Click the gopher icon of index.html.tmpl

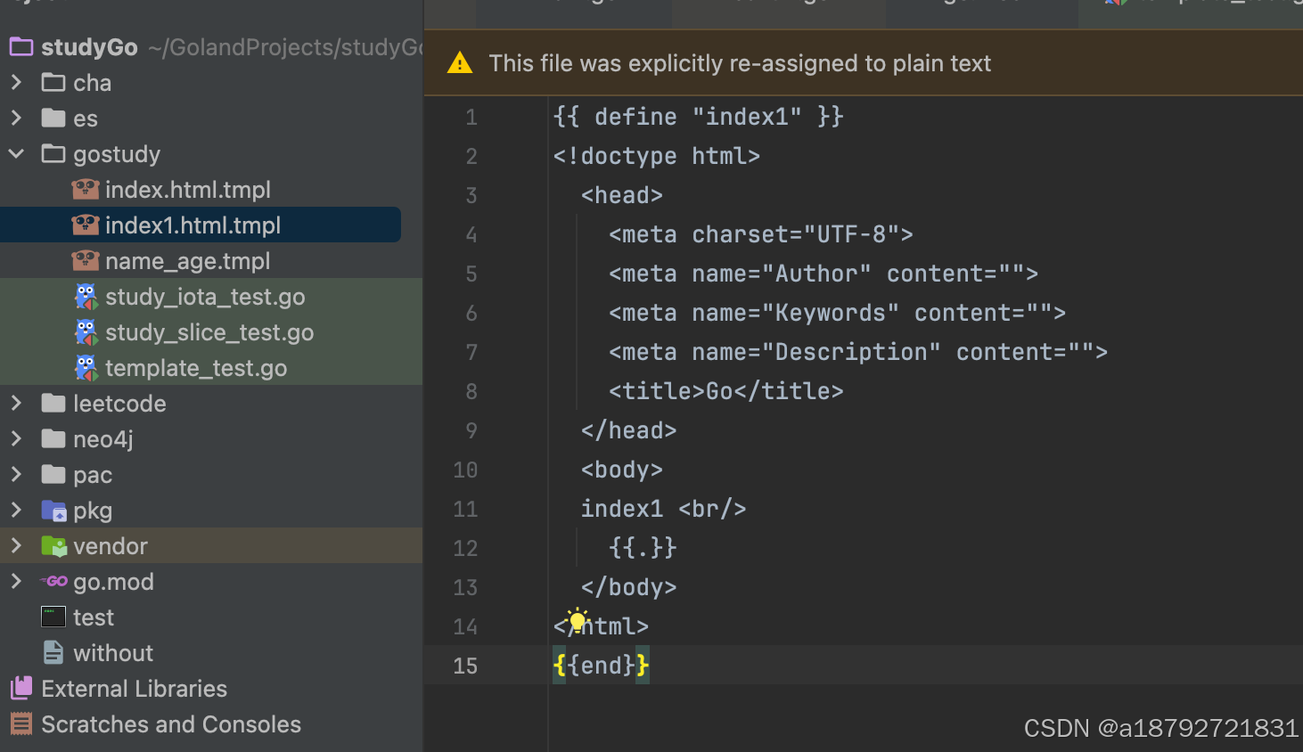(86, 189)
